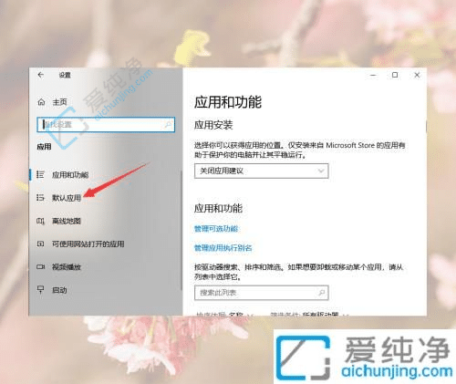
Task: Minimize the Settings window
Action: 373,75
